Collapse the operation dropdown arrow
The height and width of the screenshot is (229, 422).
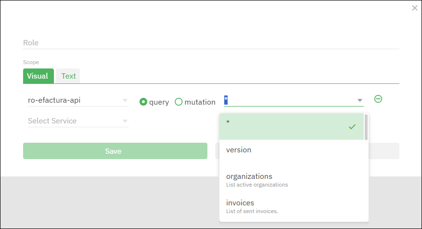coord(359,100)
